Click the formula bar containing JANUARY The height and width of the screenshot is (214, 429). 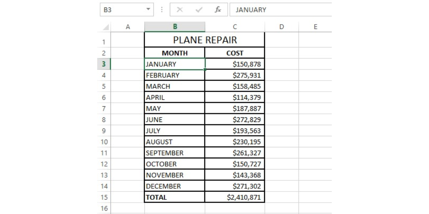pos(281,10)
